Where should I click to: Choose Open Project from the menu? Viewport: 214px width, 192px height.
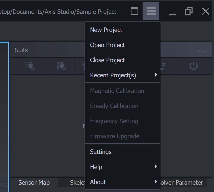[107, 45]
